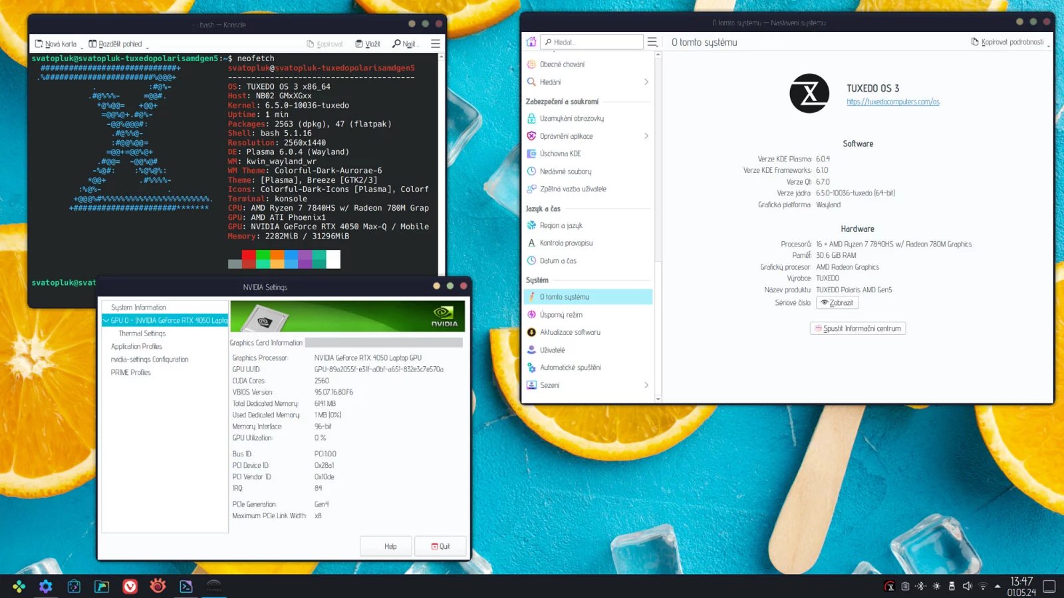The image size is (1064, 598).
Task: Open Region a jazyk settings
Action: [588, 226]
